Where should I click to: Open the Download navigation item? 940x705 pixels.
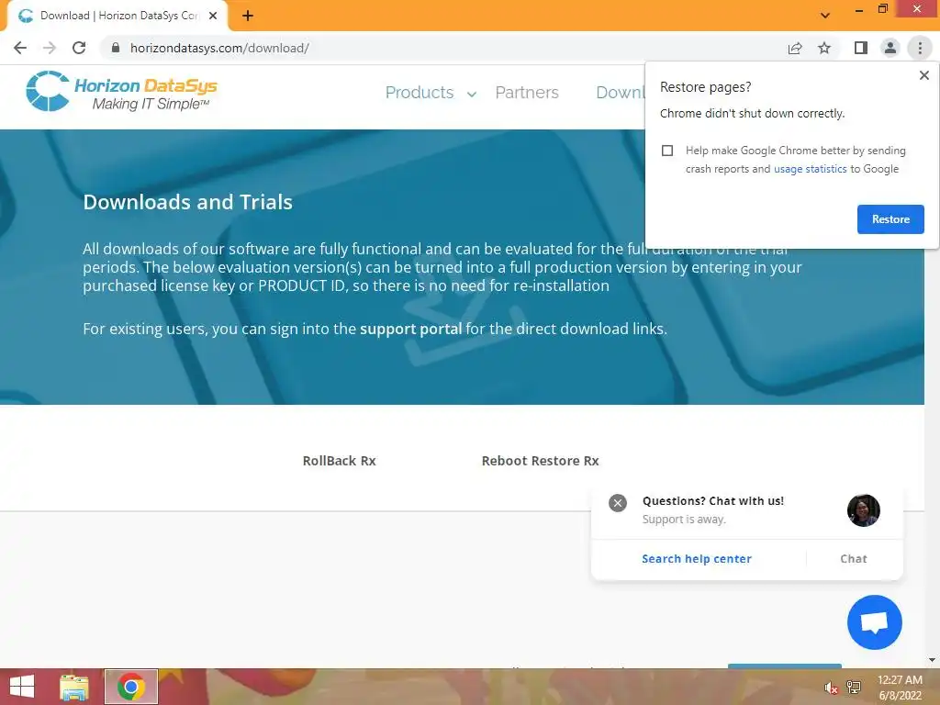pos(620,93)
